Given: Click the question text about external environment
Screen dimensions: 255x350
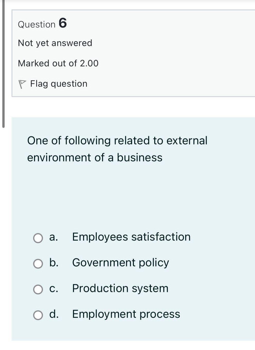Looking at the screenshot, I should (x=117, y=149).
